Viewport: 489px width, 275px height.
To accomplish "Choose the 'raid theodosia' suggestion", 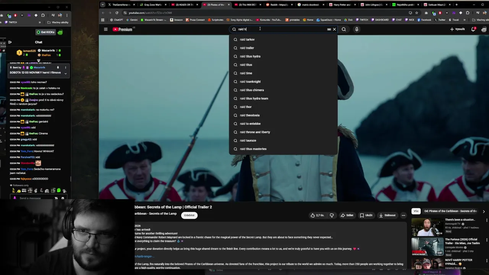I will 283,115.
